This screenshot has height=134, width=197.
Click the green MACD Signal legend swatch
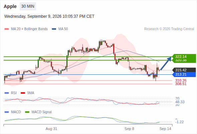coord(27,112)
